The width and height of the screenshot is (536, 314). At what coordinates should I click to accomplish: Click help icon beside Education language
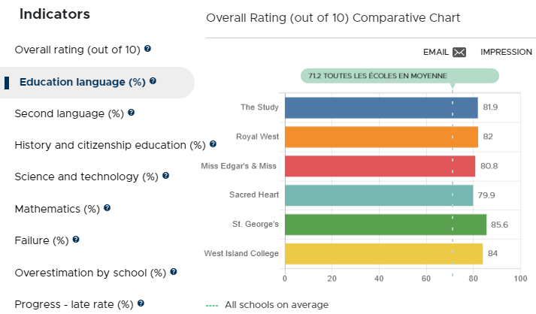tap(153, 80)
